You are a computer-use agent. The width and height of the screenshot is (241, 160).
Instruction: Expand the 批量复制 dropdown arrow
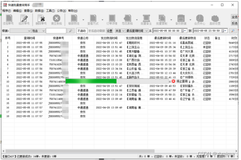pyautogui.click(x=171, y=20)
